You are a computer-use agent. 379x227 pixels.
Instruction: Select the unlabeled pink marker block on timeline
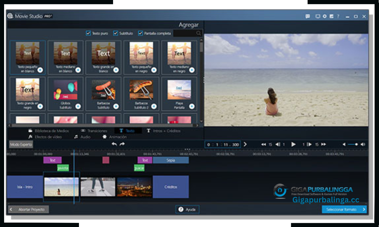106,160
